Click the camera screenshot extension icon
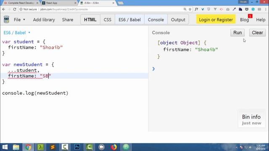Viewport: 269px width, 151px height. point(228,9)
